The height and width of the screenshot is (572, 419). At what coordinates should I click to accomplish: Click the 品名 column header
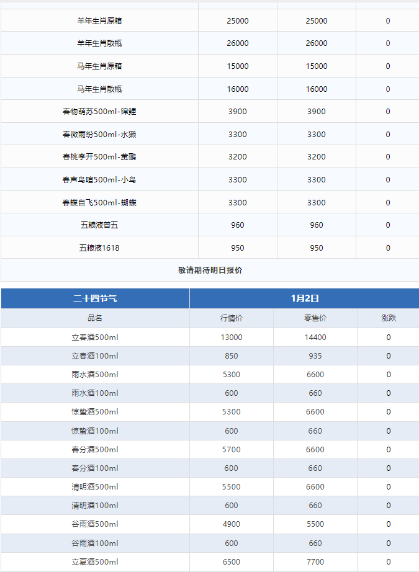(95, 318)
